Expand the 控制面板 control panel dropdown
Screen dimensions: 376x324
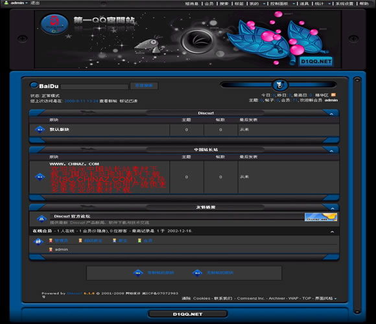283,4
